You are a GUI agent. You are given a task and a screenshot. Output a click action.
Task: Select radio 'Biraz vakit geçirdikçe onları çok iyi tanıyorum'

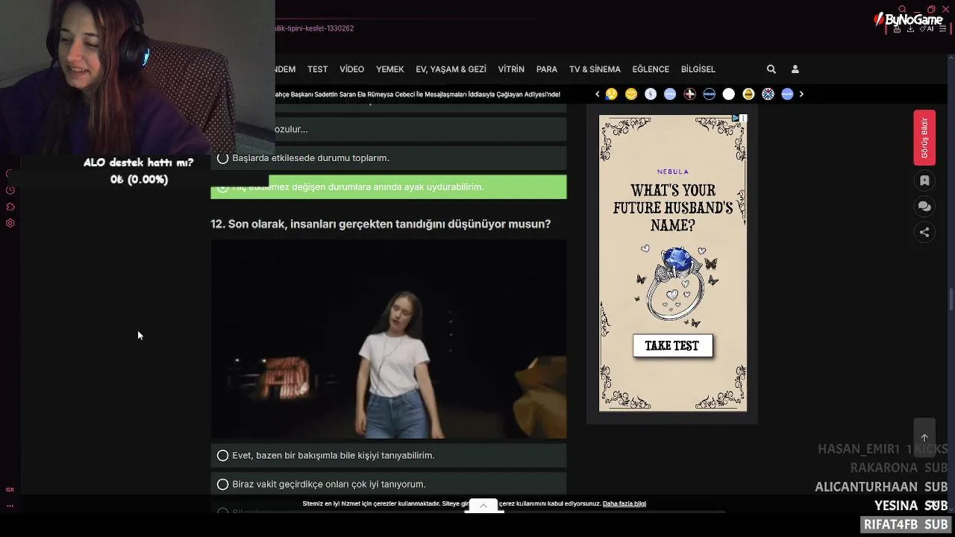coord(222,484)
